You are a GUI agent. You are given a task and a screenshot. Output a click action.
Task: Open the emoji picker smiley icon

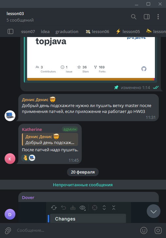pyautogui.click(x=144, y=230)
